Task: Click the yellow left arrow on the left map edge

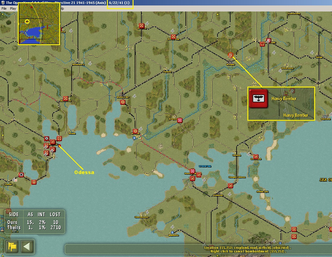Action: click(x=2, y=135)
